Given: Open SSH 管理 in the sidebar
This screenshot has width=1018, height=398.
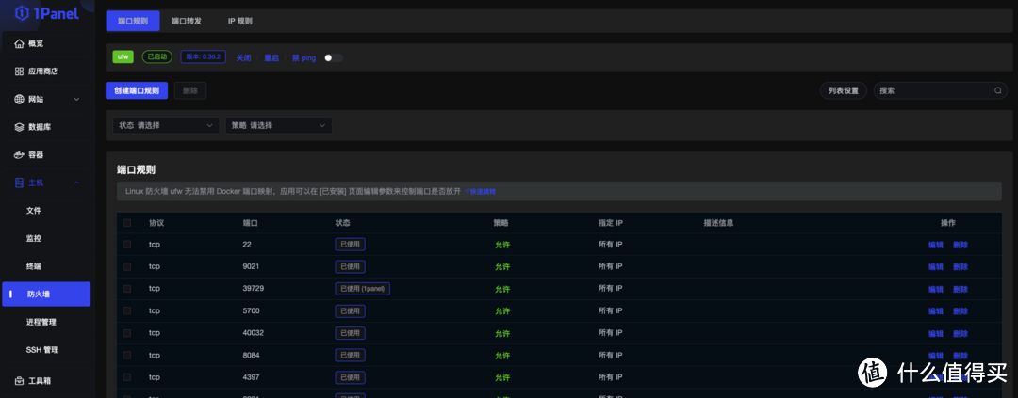Looking at the screenshot, I should (x=42, y=349).
